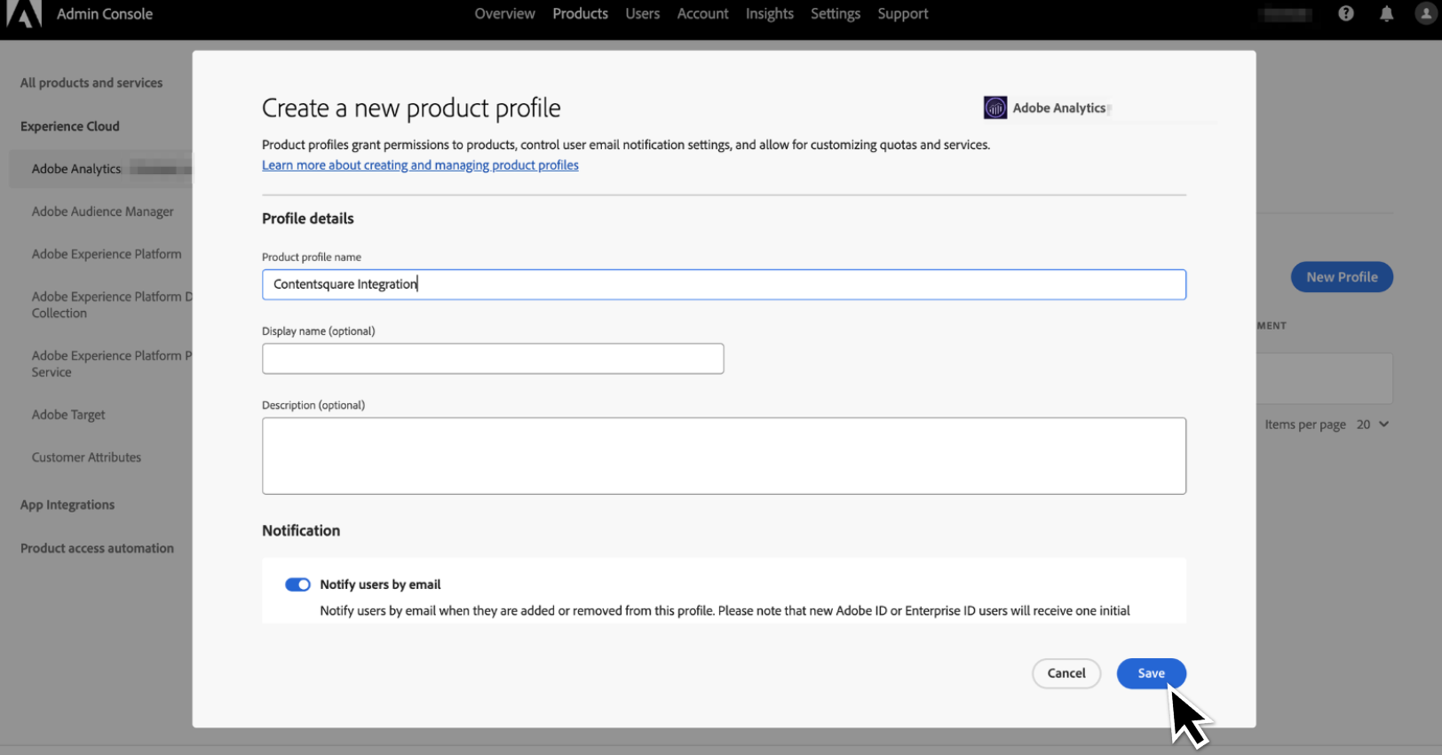This screenshot has width=1442, height=755.
Task: Select Experience Cloud in sidebar
Action: [x=70, y=126]
